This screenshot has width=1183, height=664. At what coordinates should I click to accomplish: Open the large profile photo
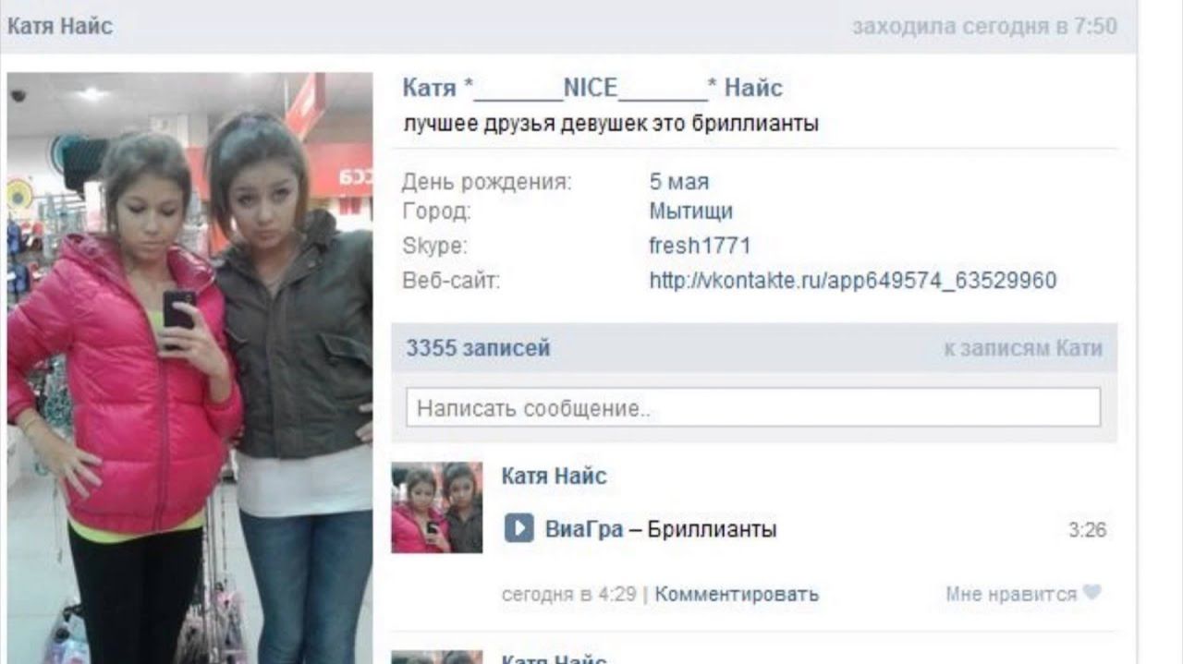click(189, 368)
